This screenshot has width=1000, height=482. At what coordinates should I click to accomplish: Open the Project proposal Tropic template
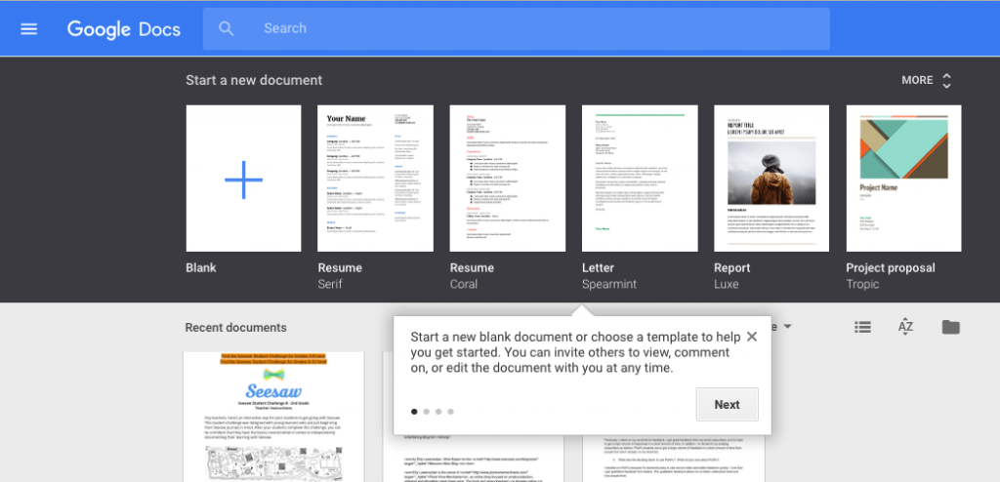903,179
